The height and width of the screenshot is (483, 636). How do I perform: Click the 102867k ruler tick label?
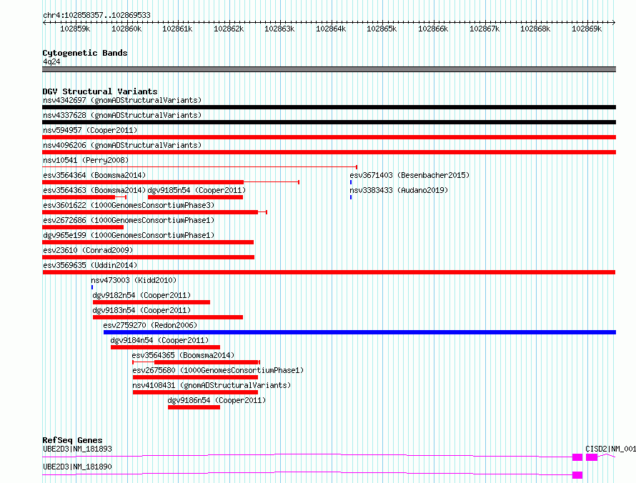coord(485,29)
